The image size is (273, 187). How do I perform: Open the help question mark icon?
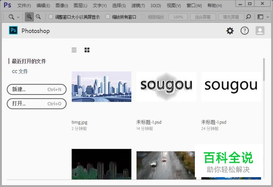point(245,31)
